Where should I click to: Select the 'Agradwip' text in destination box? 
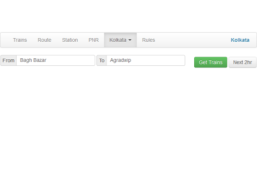[x=120, y=60]
